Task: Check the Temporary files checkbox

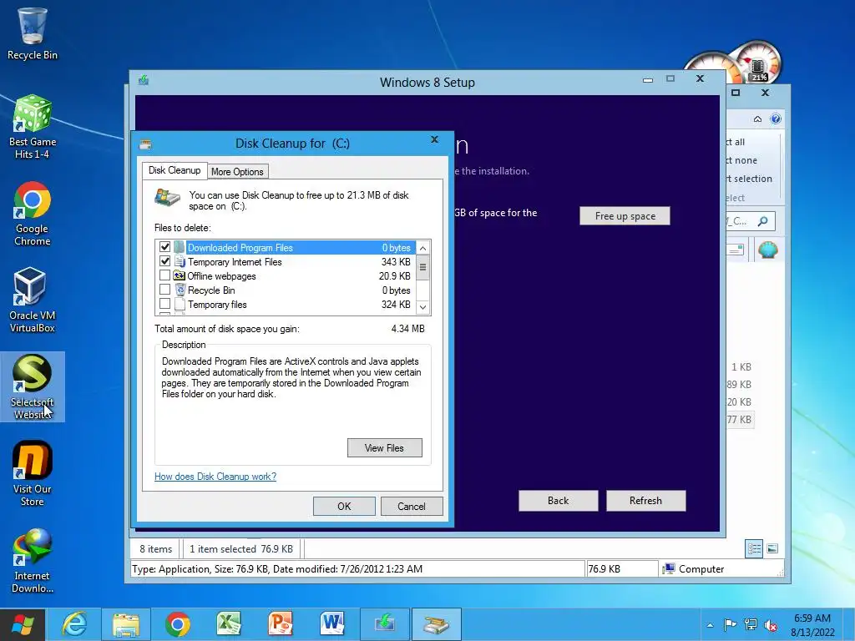Action: pyautogui.click(x=164, y=304)
